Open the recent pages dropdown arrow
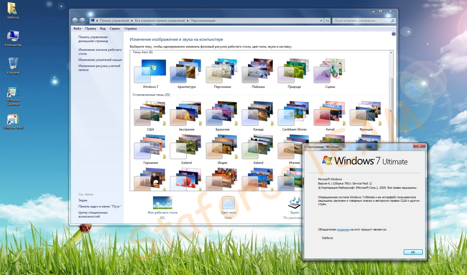This screenshot has height=275, width=467. tap(87, 21)
